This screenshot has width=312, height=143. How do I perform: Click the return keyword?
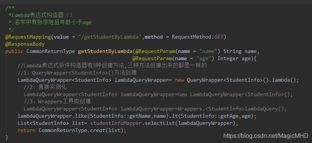[27, 131]
